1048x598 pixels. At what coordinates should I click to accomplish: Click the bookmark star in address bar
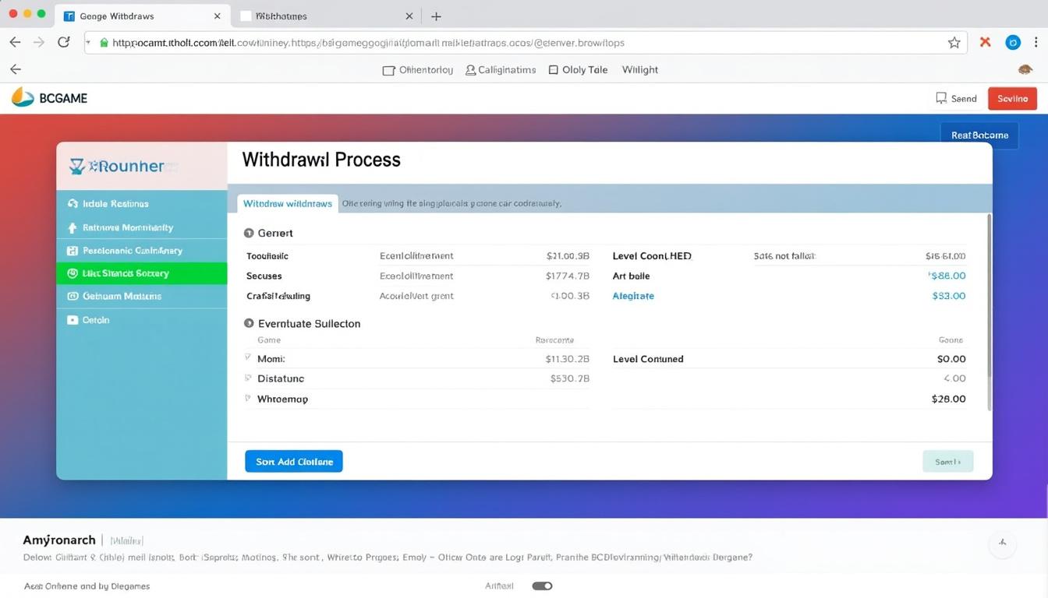click(x=954, y=43)
